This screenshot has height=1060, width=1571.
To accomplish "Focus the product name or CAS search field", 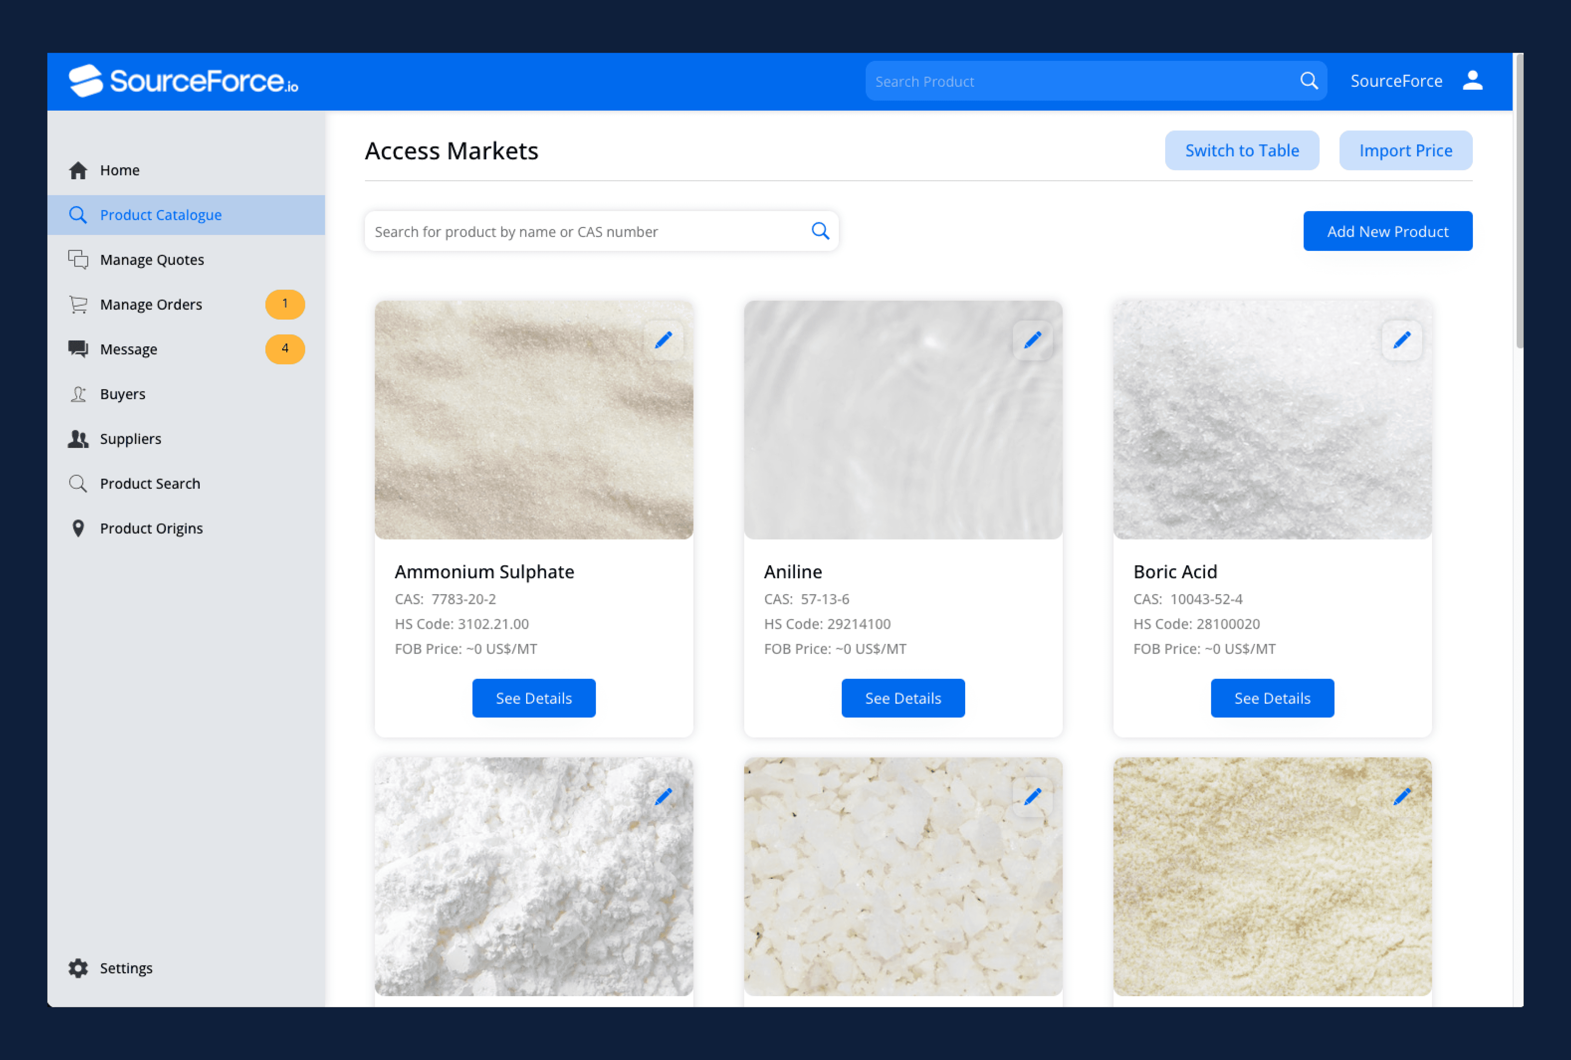I will coord(581,232).
